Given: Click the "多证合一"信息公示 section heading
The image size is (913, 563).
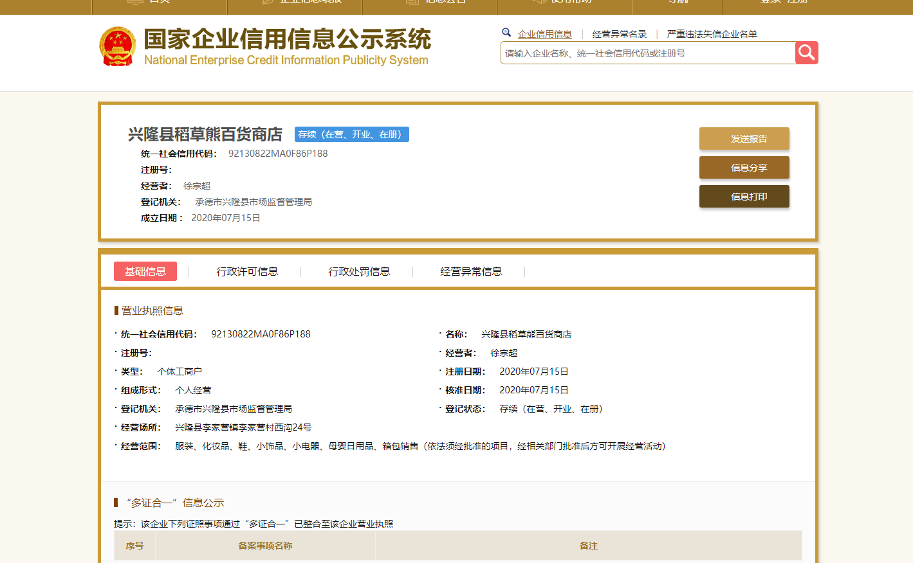Looking at the screenshot, I should click(x=175, y=503).
